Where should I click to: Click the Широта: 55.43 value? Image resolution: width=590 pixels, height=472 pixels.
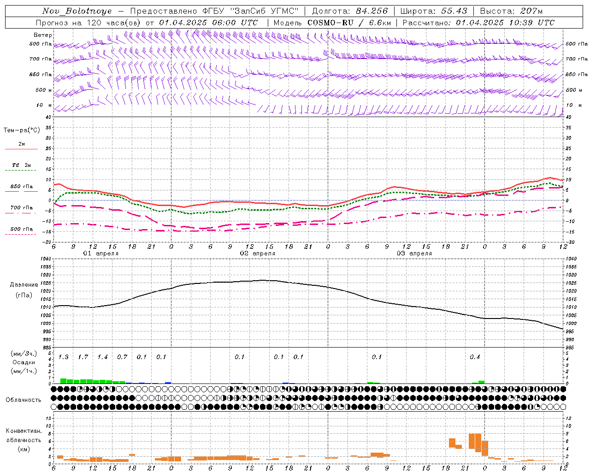(434, 11)
